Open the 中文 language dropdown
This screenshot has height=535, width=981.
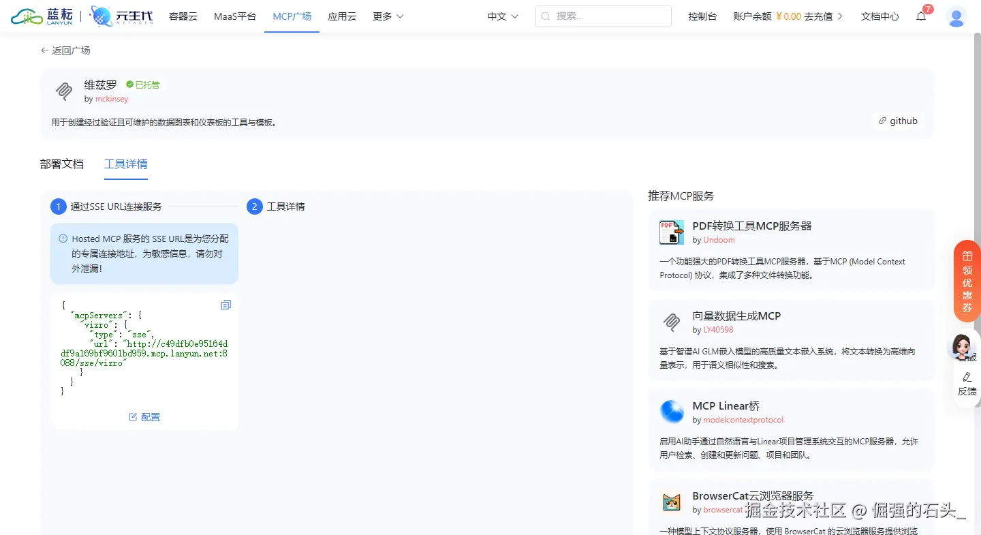pos(502,16)
